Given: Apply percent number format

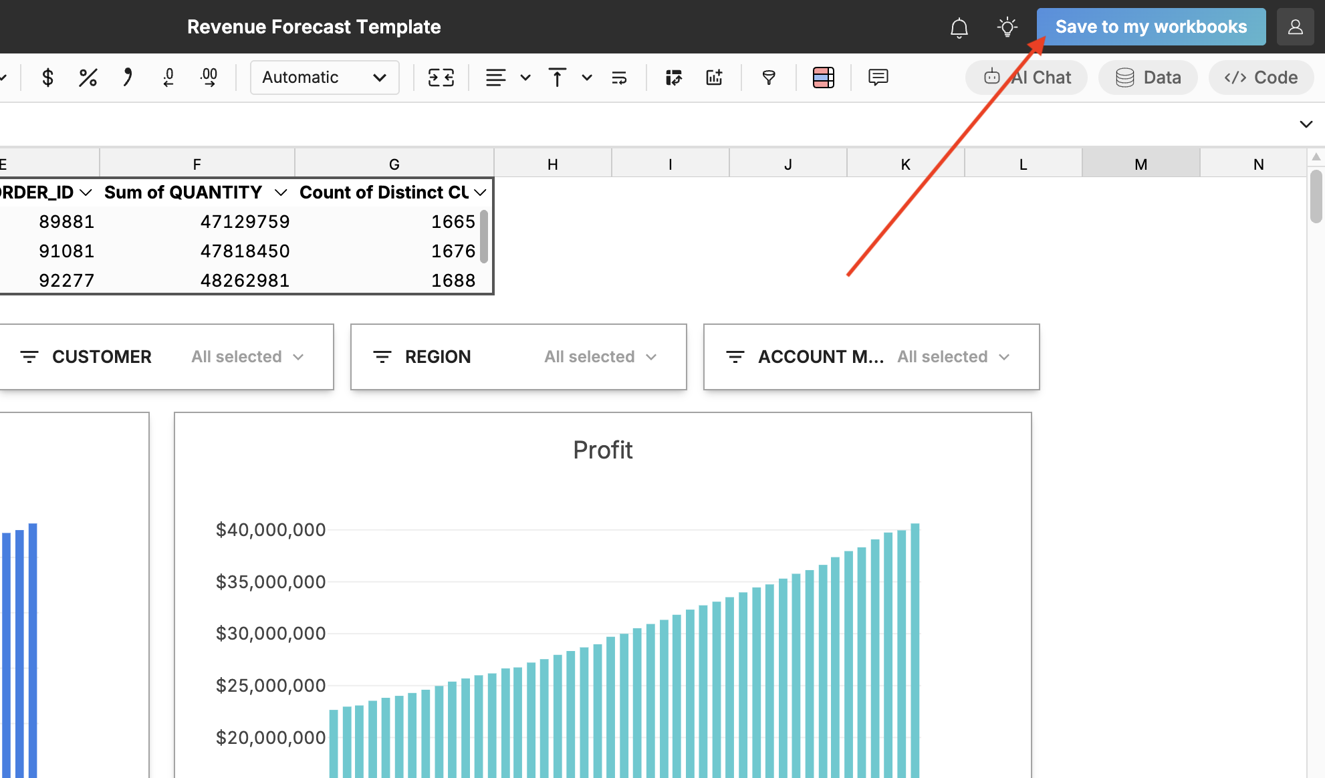Looking at the screenshot, I should click(88, 78).
